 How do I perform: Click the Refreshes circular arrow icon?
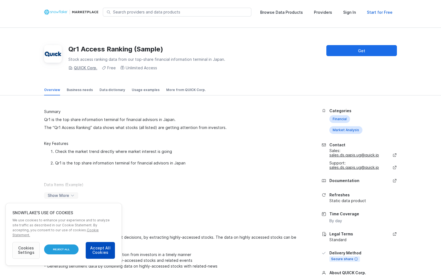click(324, 195)
